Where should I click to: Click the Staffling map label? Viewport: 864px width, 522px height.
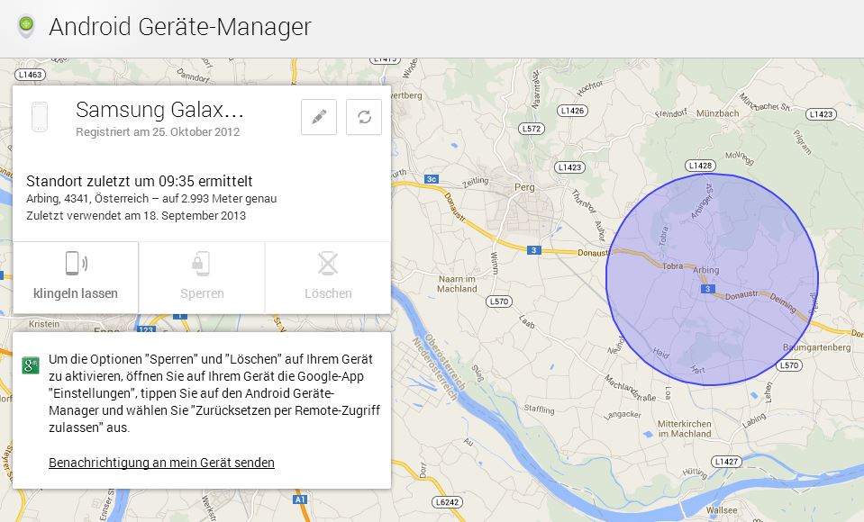tap(539, 409)
